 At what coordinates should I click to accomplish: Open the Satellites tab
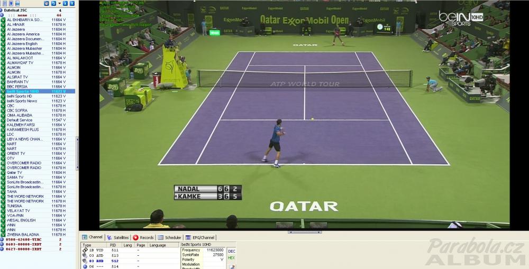[118, 237]
